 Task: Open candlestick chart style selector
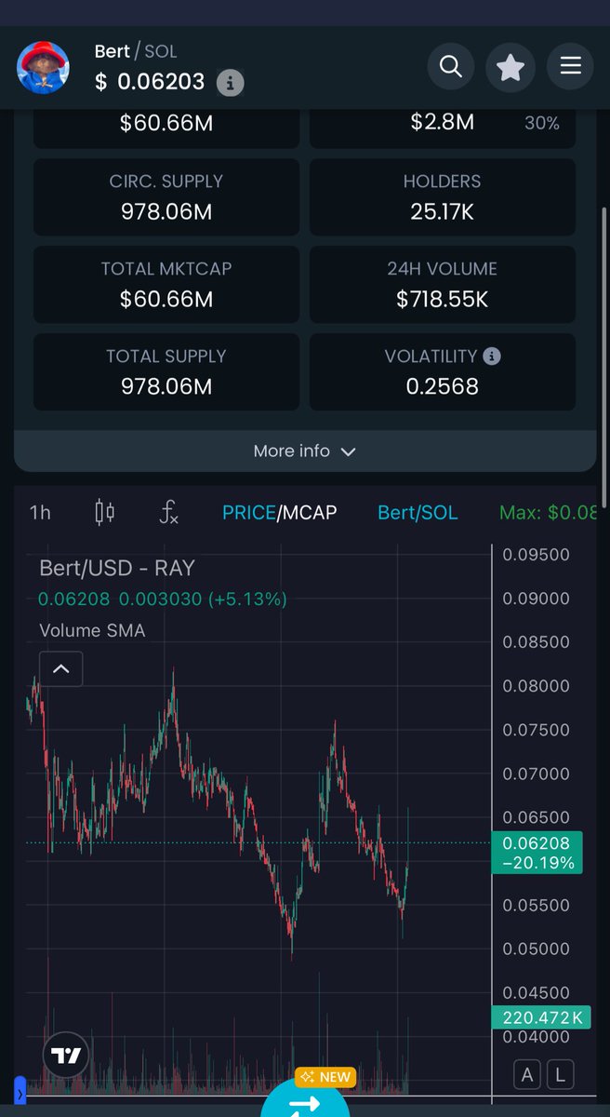[x=105, y=512]
